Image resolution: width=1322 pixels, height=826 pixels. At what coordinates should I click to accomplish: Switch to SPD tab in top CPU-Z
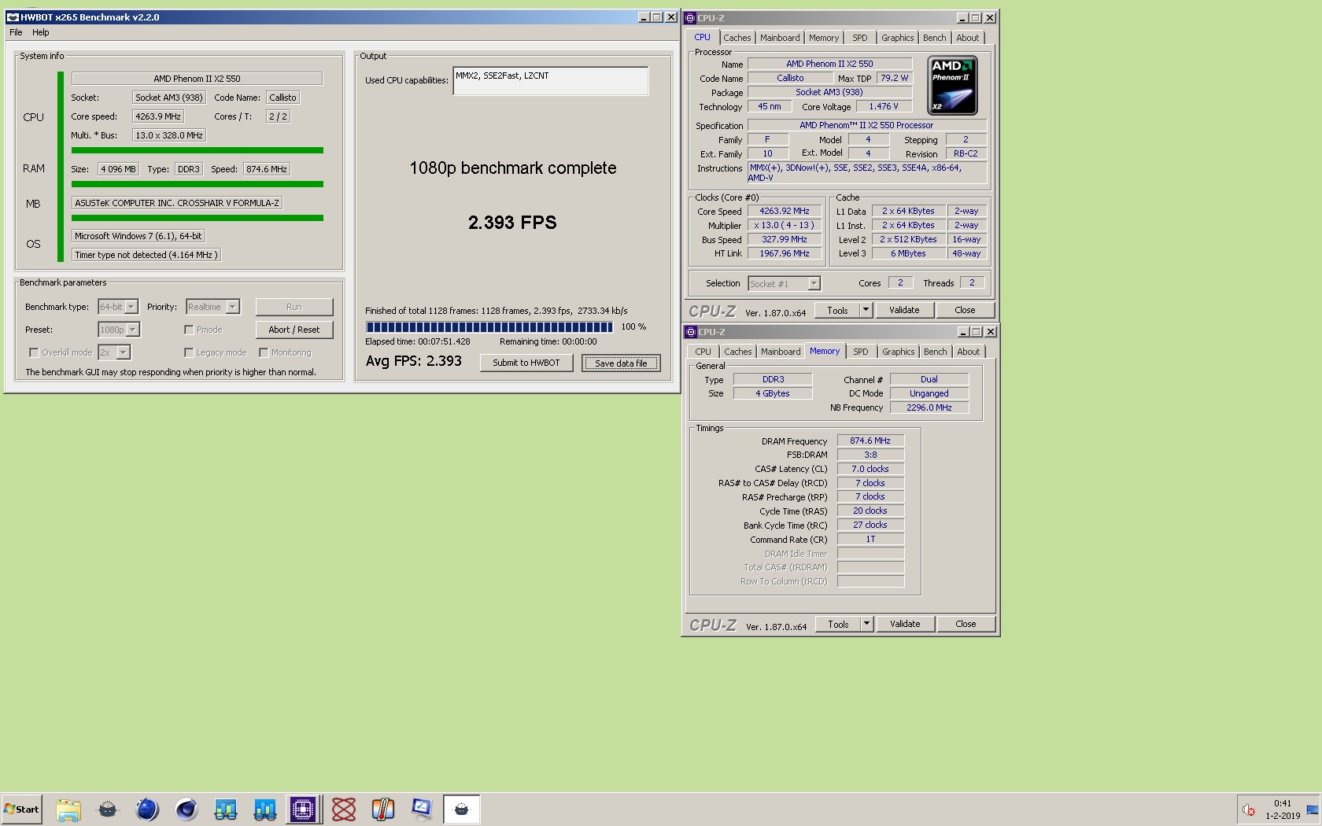860,38
